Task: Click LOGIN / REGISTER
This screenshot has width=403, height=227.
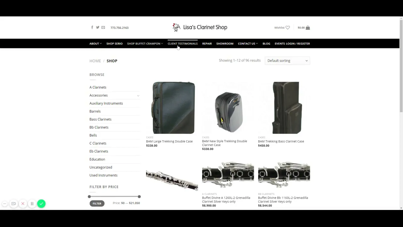Action: click(298, 44)
